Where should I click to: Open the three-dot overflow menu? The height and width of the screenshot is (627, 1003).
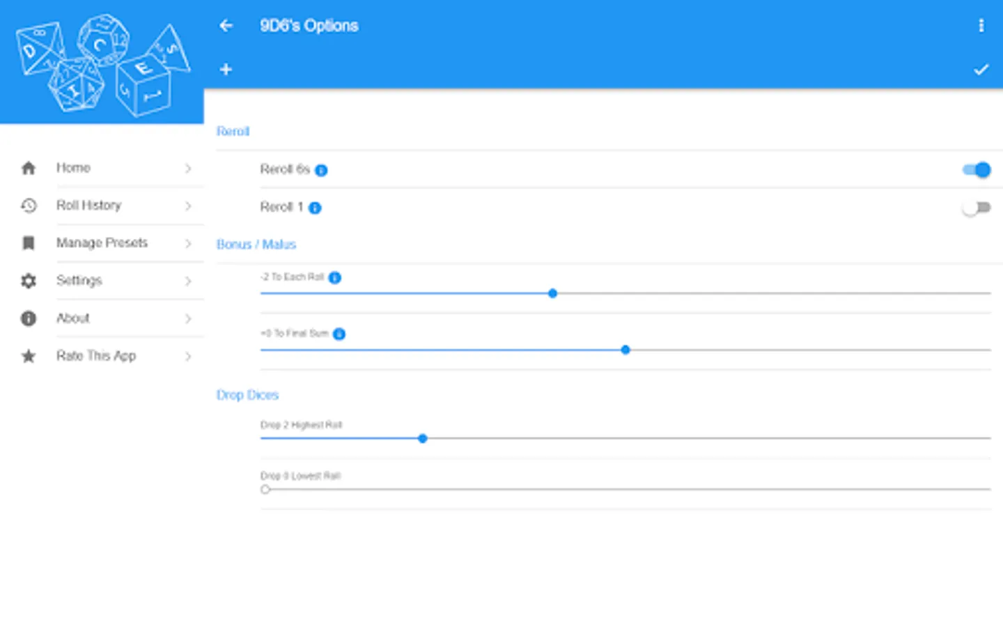[981, 26]
